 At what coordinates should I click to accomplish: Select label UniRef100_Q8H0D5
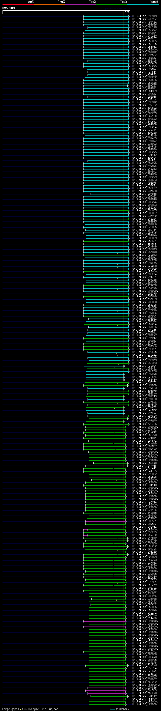tap(144, 210)
